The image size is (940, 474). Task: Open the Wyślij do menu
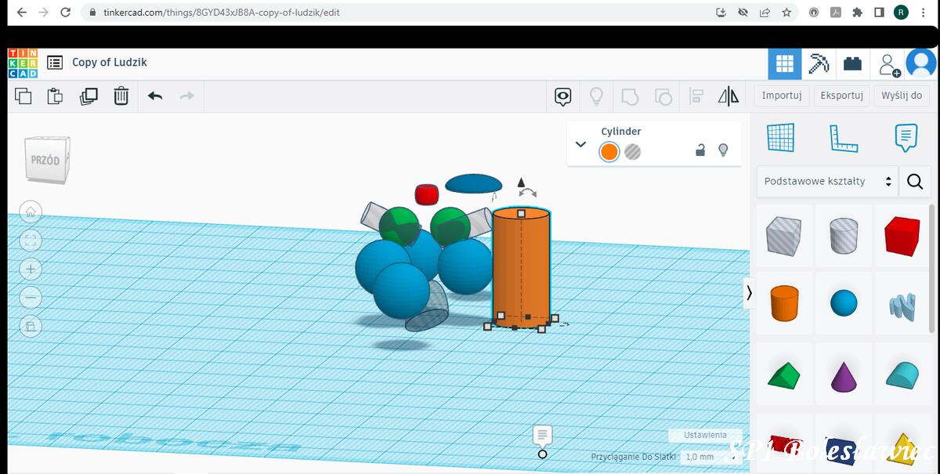click(x=902, y=96)
